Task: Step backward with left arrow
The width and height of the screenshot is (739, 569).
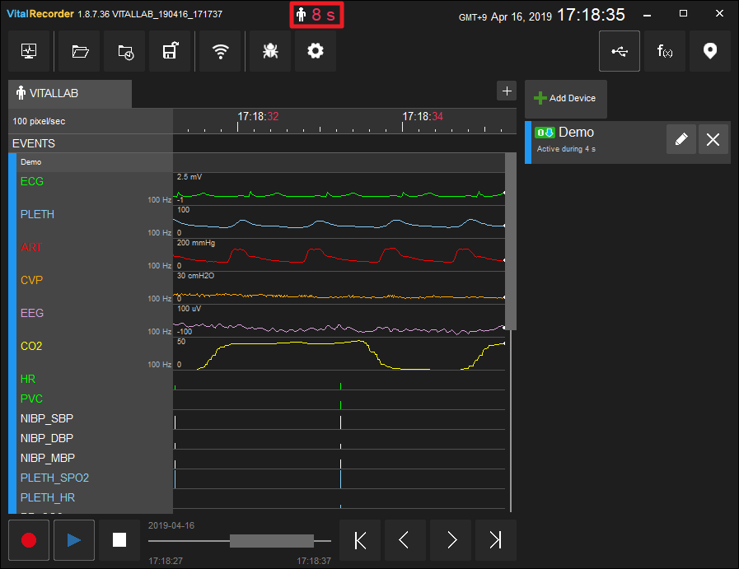Action: pos(405,540)
